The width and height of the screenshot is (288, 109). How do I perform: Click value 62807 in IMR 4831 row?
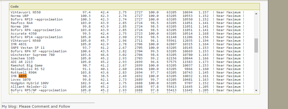(x=172, y=44)
